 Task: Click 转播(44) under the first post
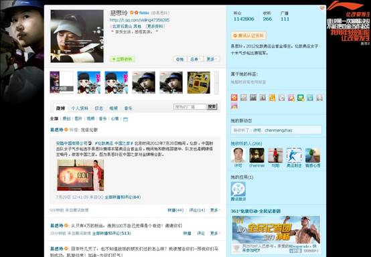click(x=175, y=210)
